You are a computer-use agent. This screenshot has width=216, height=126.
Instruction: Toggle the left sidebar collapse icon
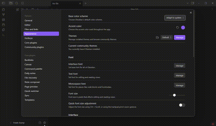(3, 3)
